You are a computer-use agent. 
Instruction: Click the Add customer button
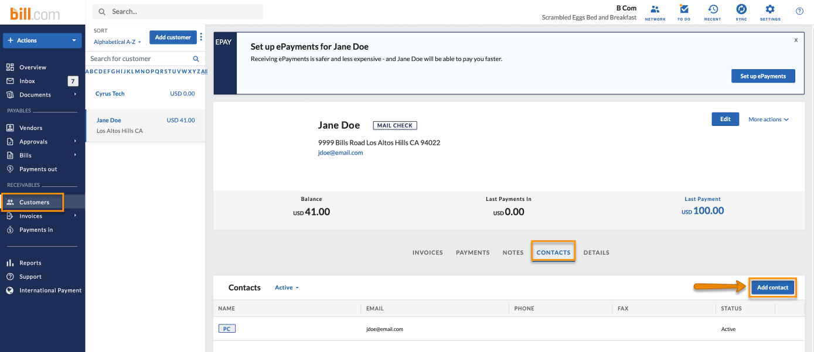click(173, 37)
